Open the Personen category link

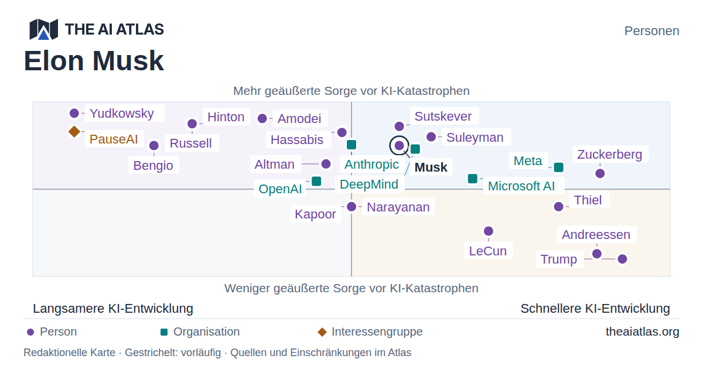652,31
